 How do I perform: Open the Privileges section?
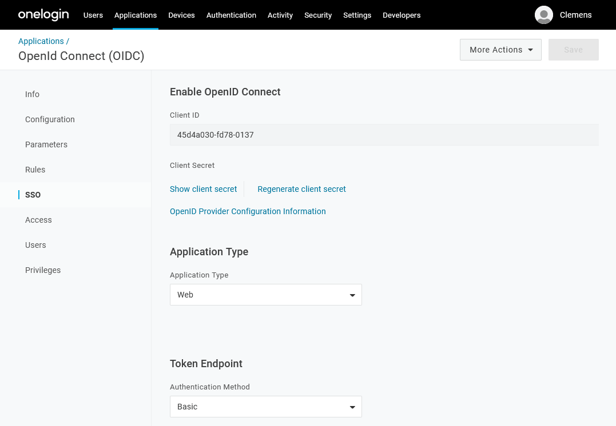[x=43, y=270]
